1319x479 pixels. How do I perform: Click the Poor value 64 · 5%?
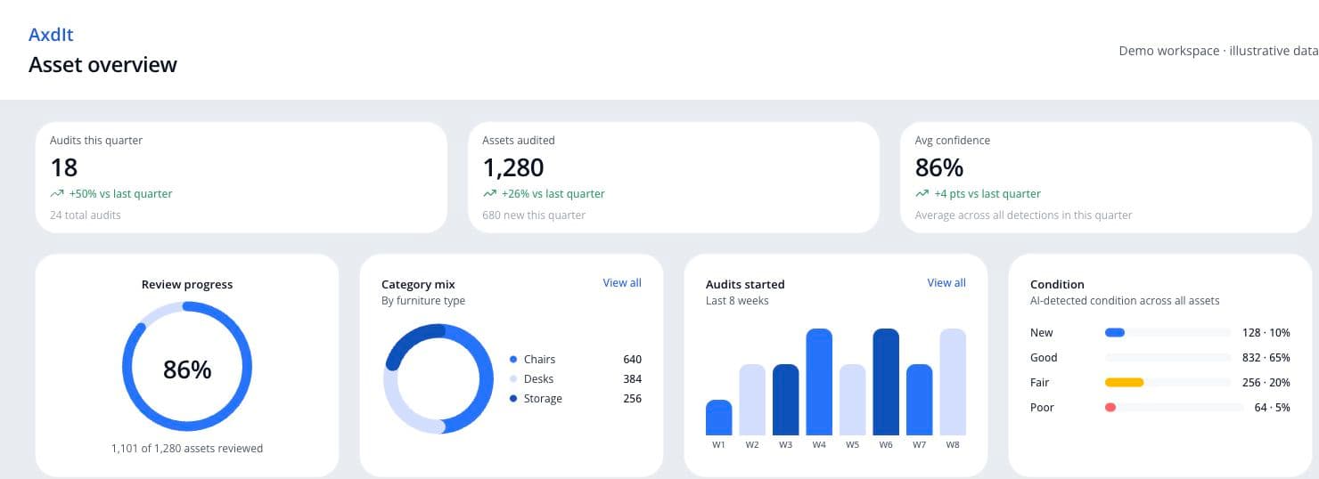coord(1272,407)
